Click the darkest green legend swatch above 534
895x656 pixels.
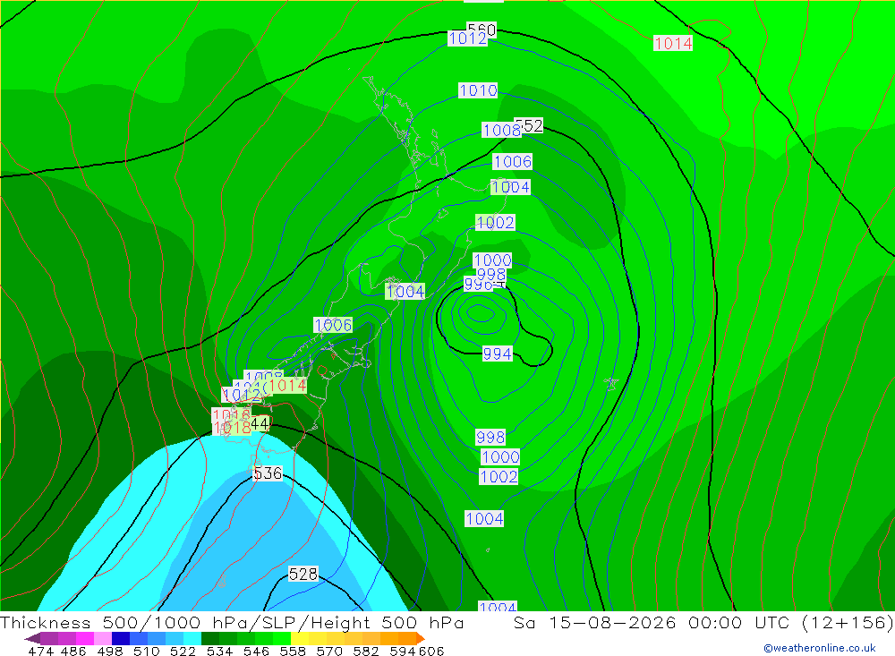210,638
